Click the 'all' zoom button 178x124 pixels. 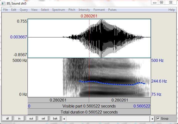click(7, 119)
